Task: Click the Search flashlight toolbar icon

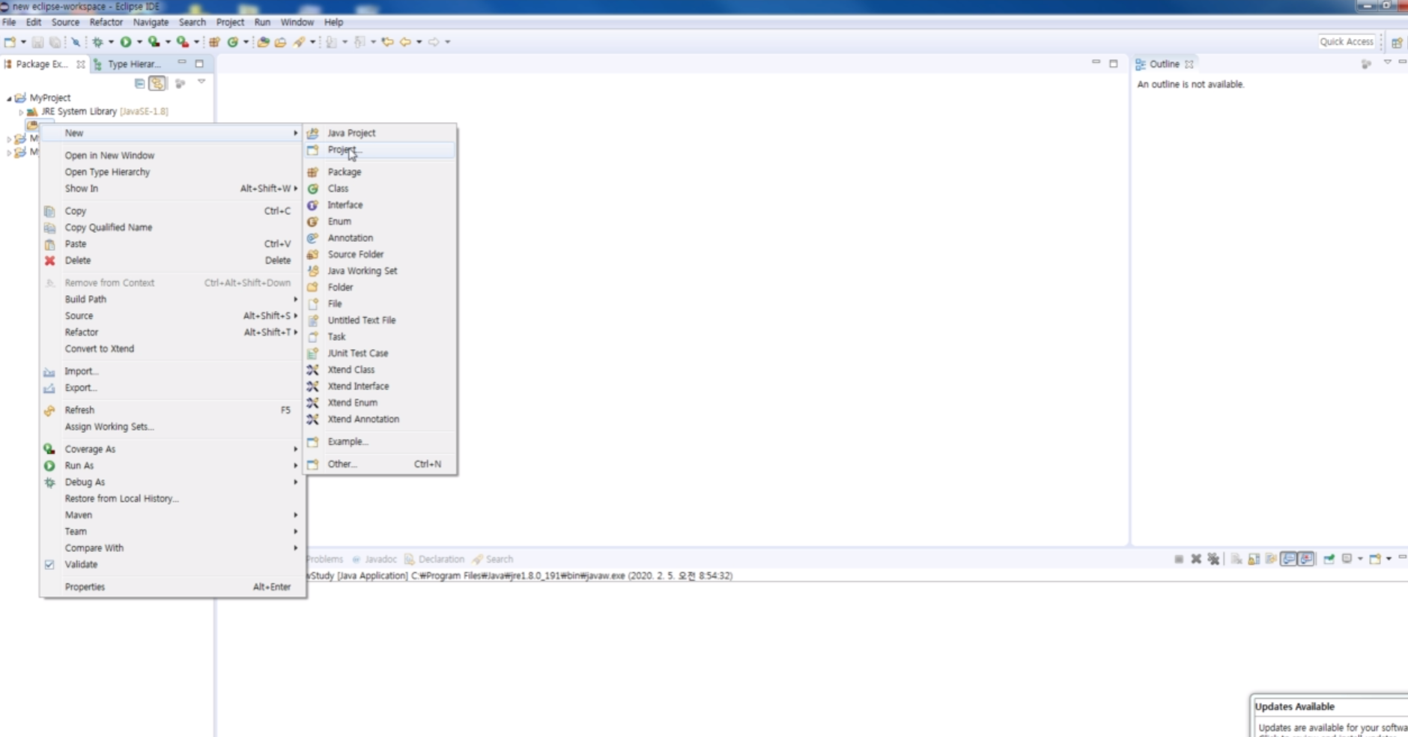Action: 300,42
